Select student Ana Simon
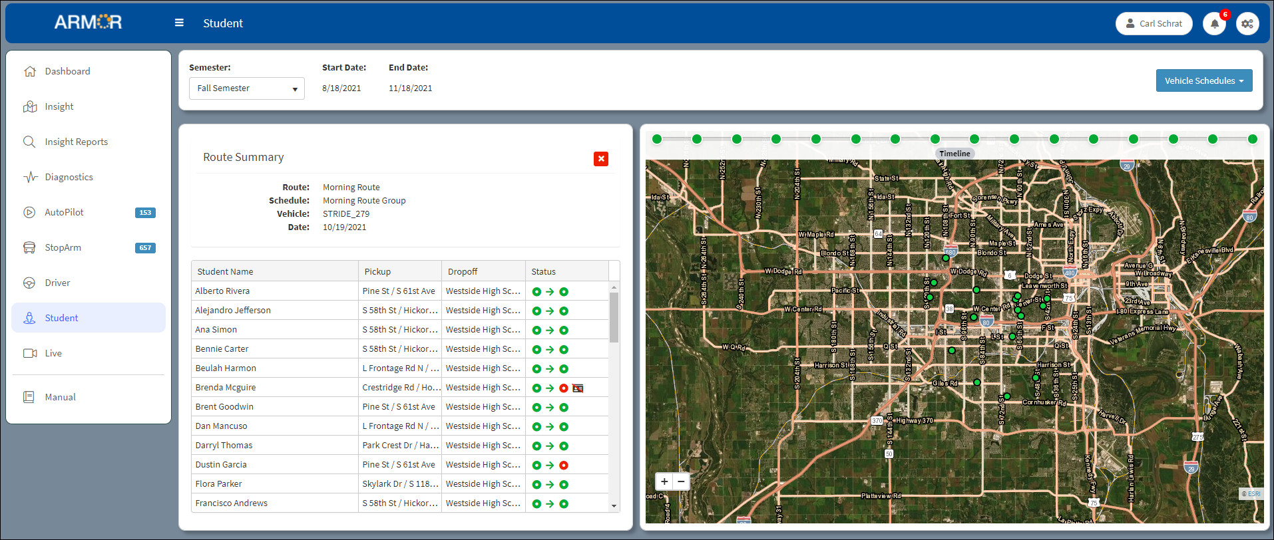This screenshot has height=540, width=1274. tap(400, 330)
